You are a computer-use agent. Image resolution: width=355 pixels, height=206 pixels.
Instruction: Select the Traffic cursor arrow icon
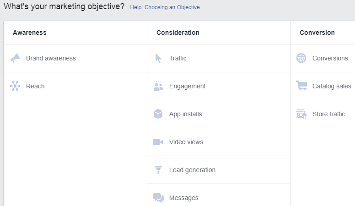click(158, 58)
